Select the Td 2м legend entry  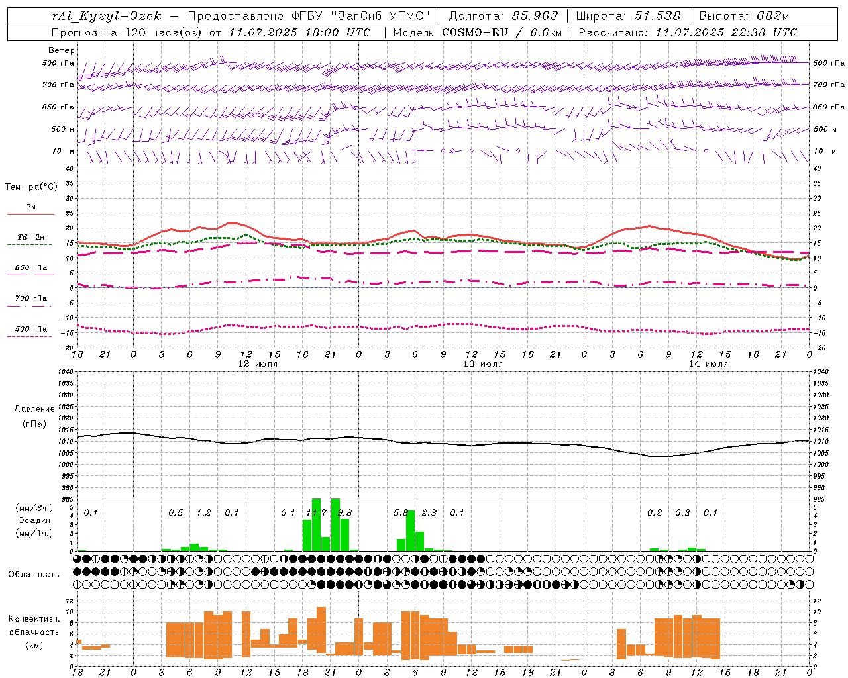(x=31, y=237)
